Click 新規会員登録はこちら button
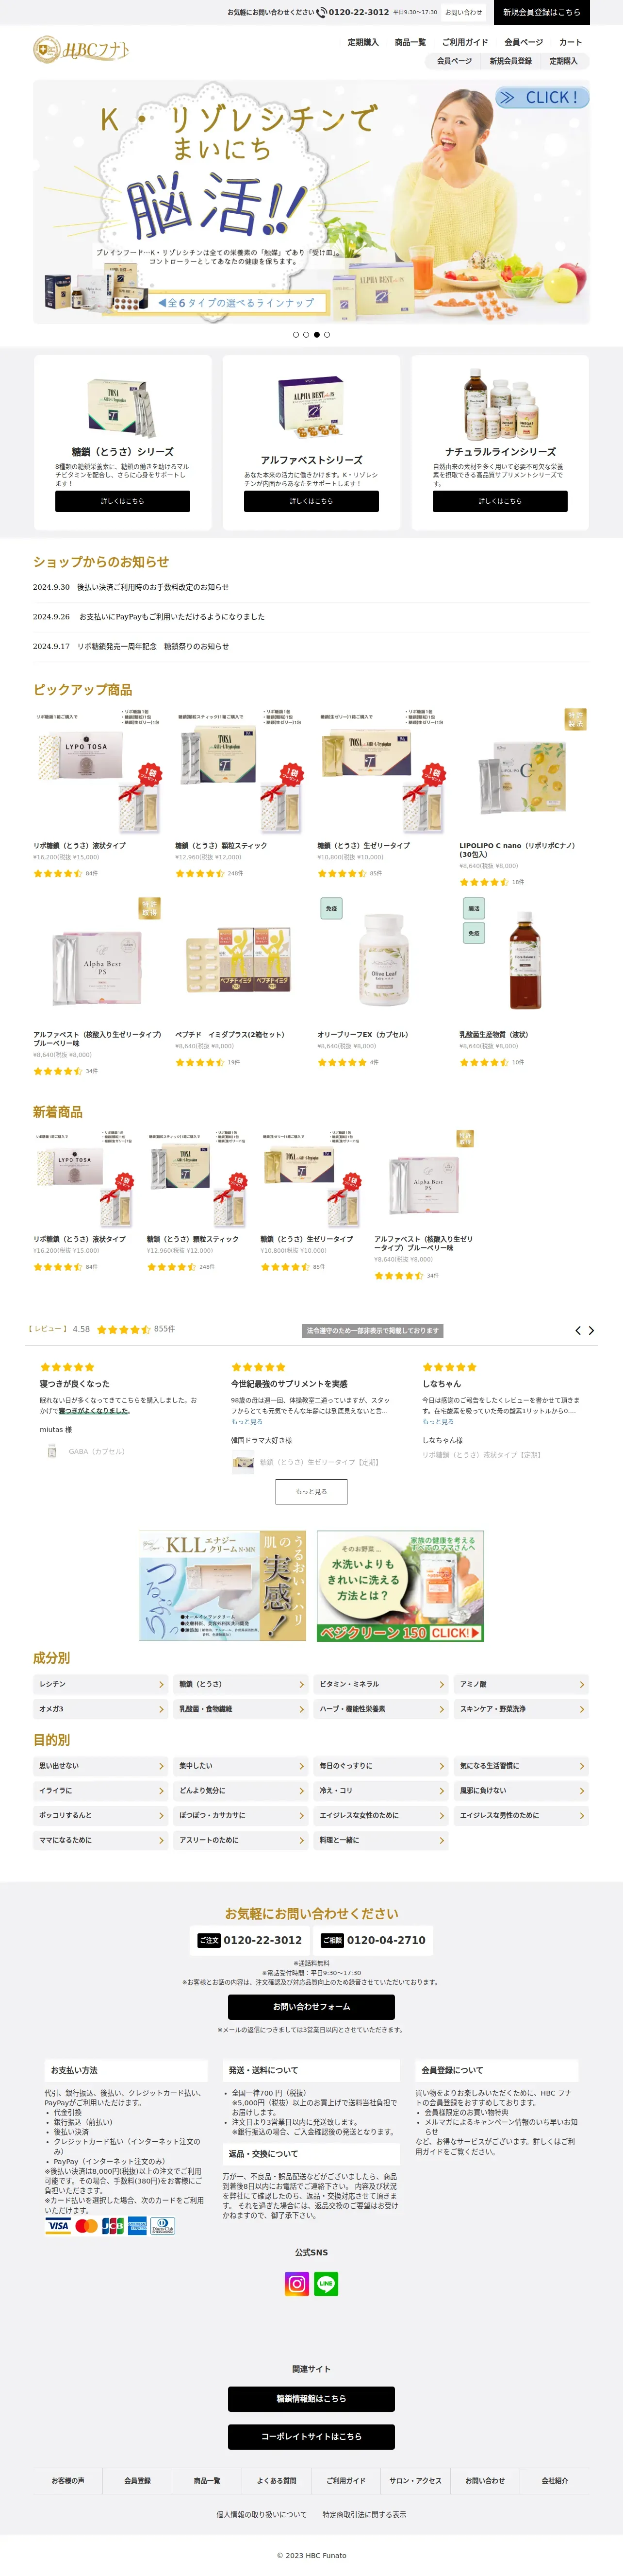This screenshot has width=623, height=2576. point(541,12)
